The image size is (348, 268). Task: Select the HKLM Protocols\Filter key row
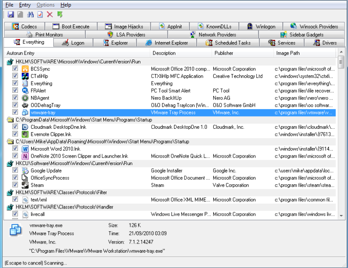coord(170,192)
